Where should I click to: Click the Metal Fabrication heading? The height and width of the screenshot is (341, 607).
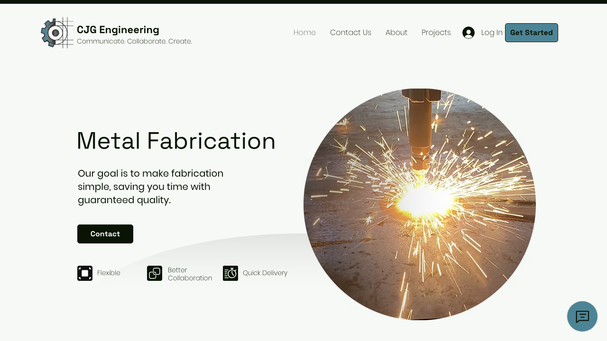click(x=176, y=141)
